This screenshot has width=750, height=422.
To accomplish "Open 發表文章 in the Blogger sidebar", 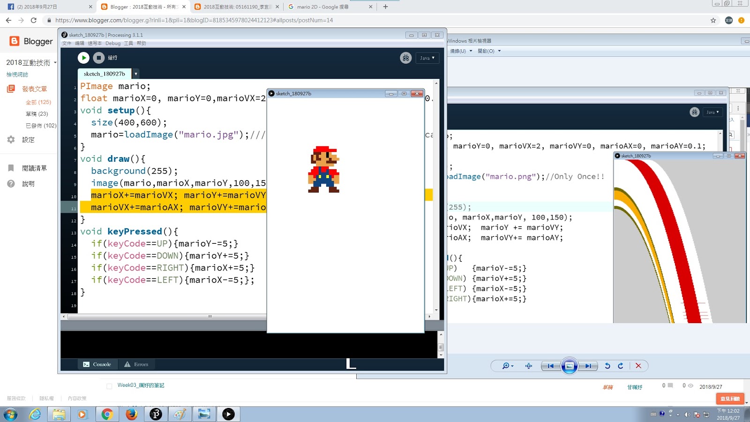I will click(34, 89).
